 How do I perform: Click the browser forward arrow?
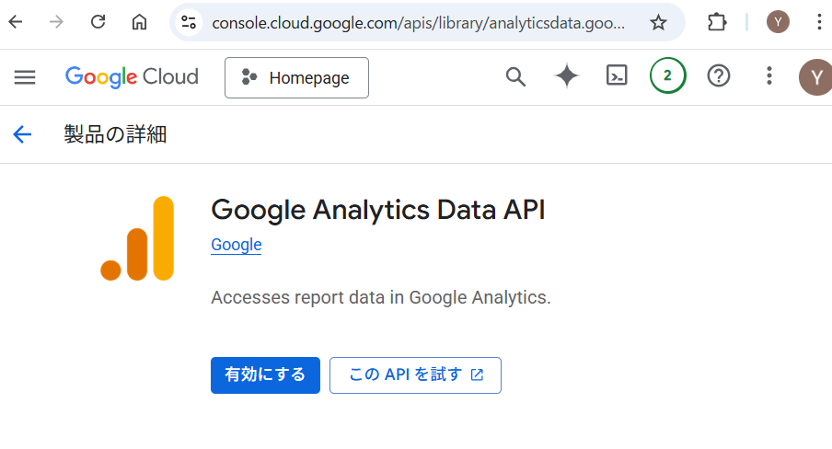click(x=57, y=22)
